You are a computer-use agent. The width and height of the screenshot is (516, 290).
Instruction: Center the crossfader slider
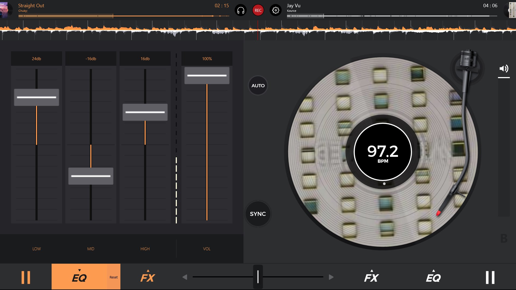point(258,277)
